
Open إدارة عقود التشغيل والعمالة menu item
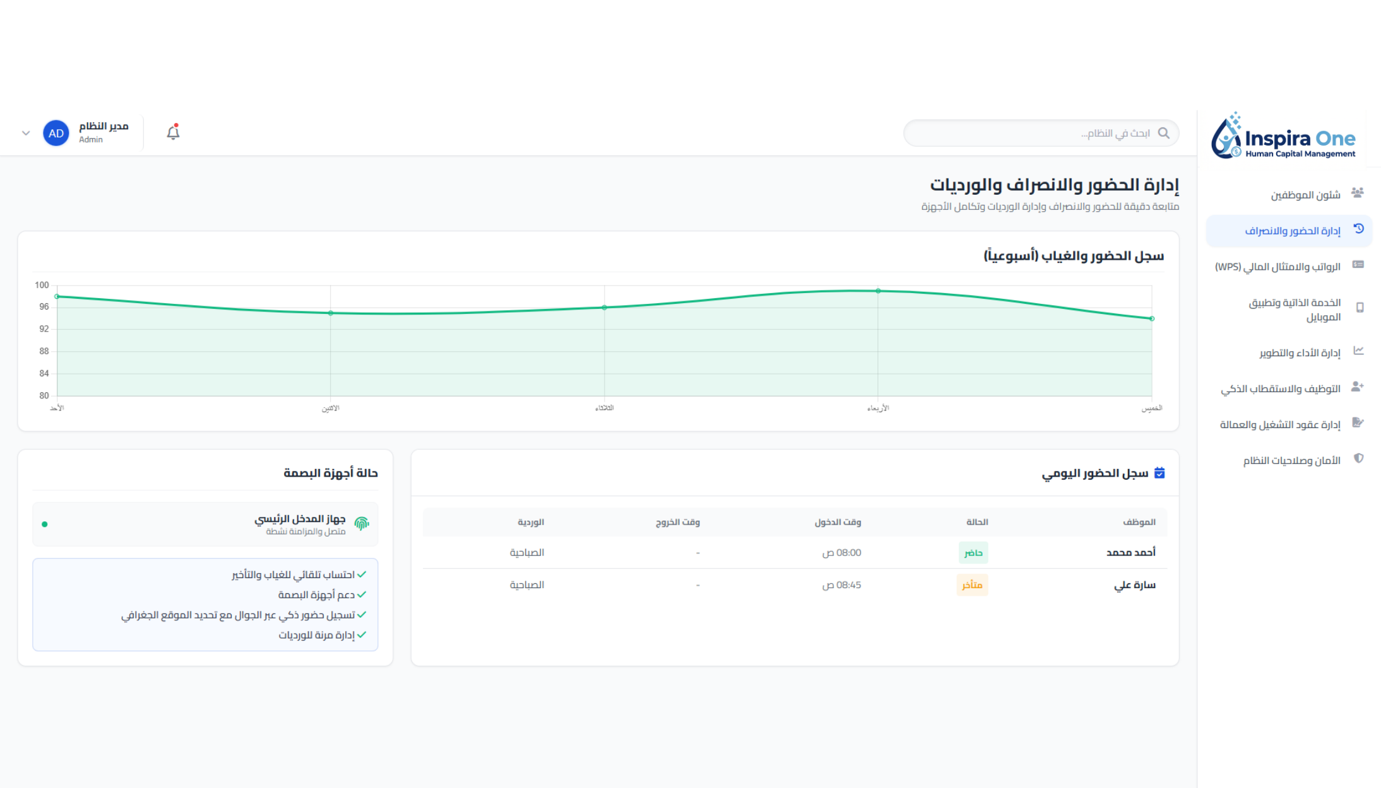pyautogui.click(x=1289, y=424)
